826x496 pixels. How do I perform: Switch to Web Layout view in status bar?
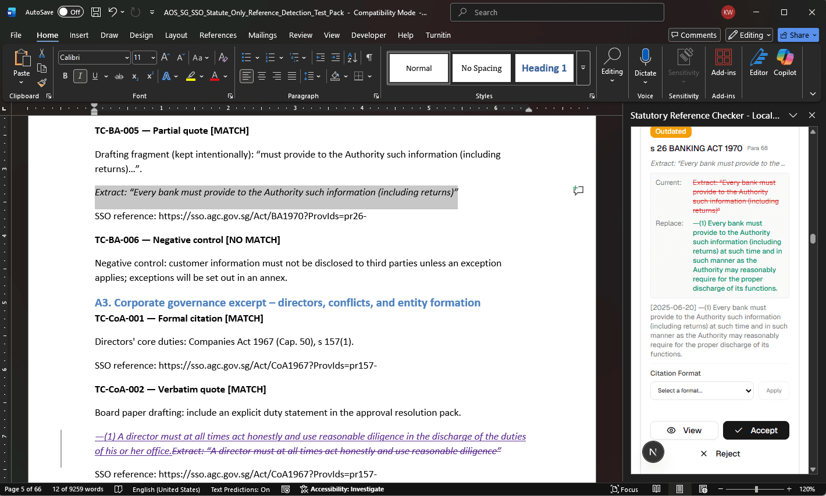point(703,489)
